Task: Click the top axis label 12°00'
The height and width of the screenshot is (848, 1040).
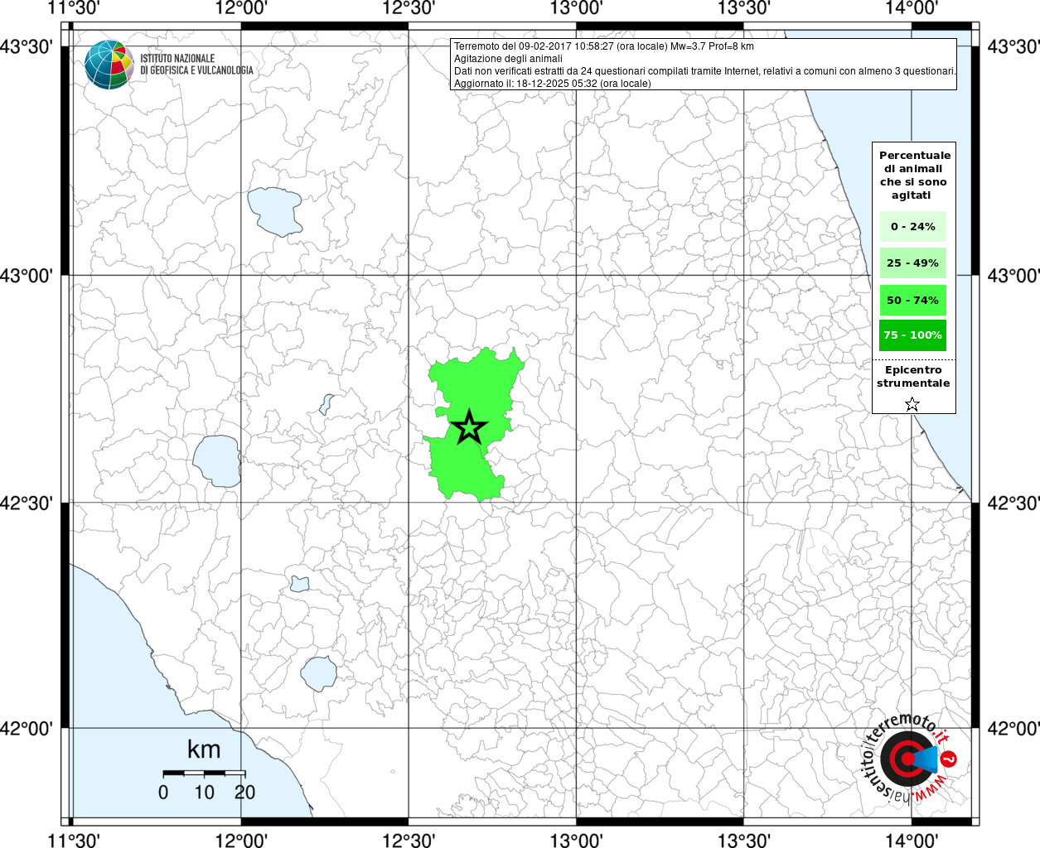Action: 241,8
